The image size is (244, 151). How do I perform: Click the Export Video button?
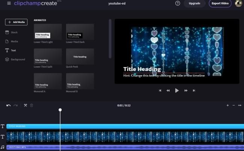click(x=220, y=3)
